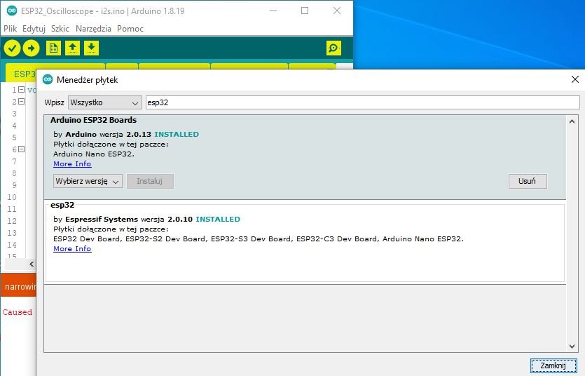Open the Pomoc menu
The image size is (585, 376).
[130, 28]
